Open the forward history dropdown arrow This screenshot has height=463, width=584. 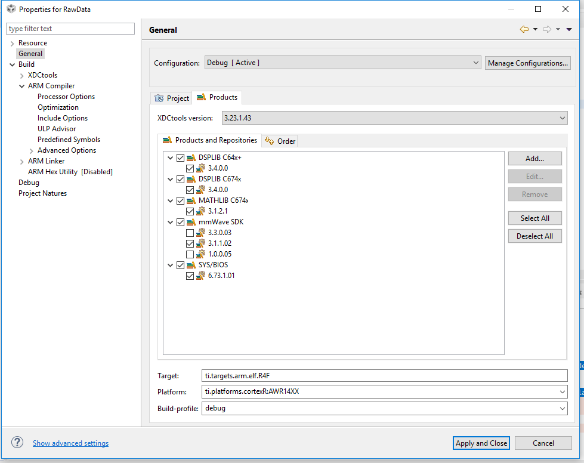tap(558, 29)
